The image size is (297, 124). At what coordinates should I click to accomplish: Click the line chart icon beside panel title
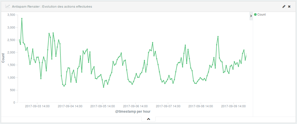coord(7,6)
